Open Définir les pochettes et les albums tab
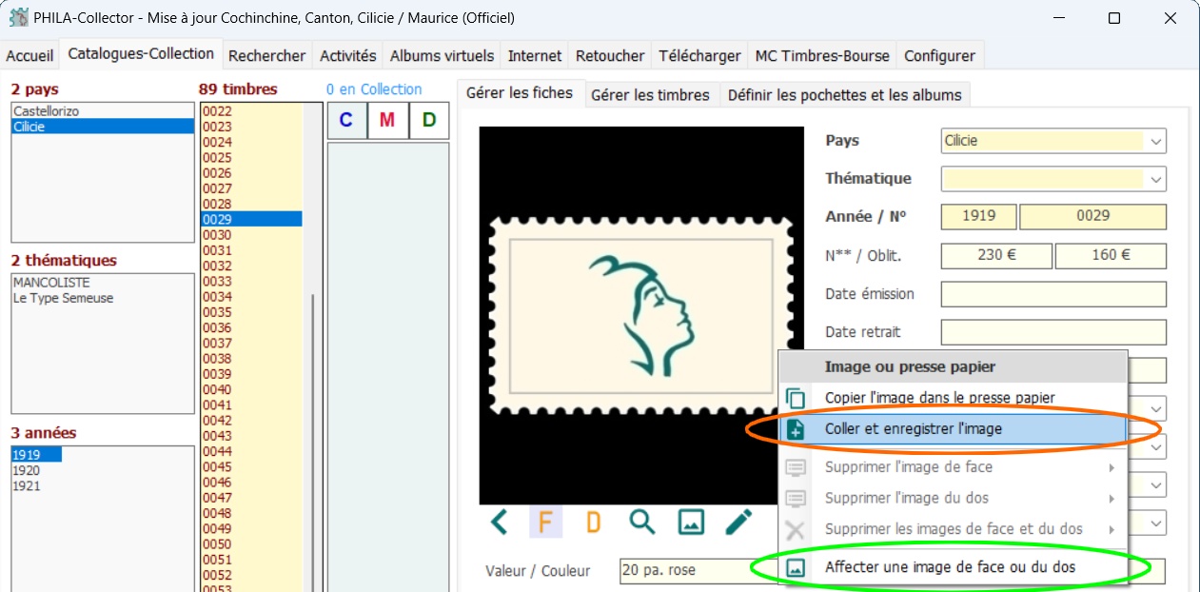Screen dimensions: 1200x592 point(845,94)
